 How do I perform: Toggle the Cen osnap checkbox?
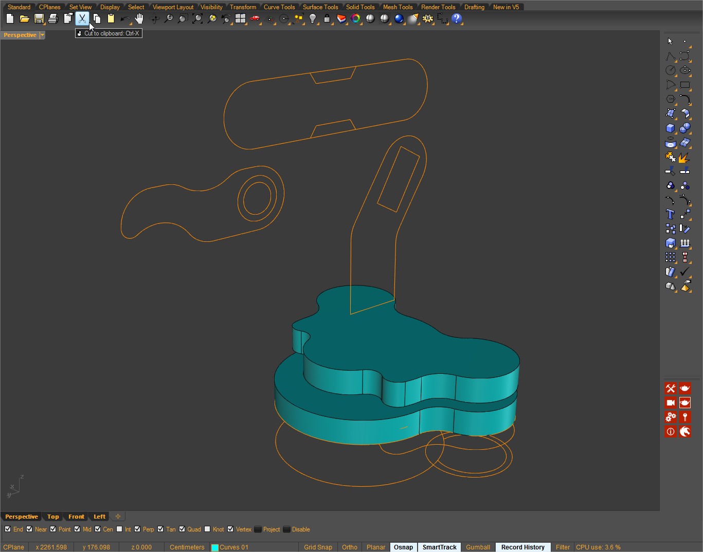pos(98,529)
